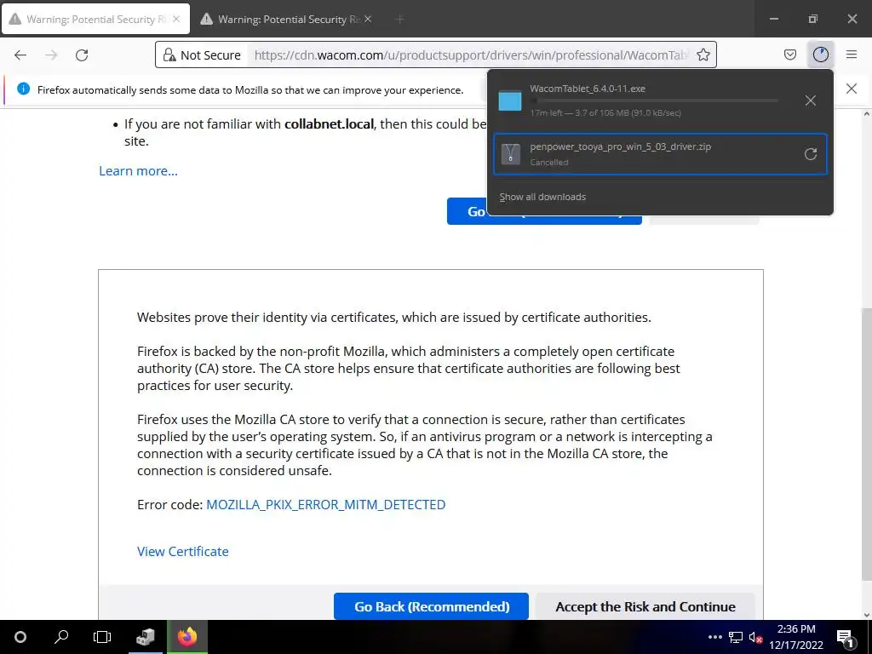Screen dimensions: 872x654
Task: Reload the current page
Action: coord(82,55)
